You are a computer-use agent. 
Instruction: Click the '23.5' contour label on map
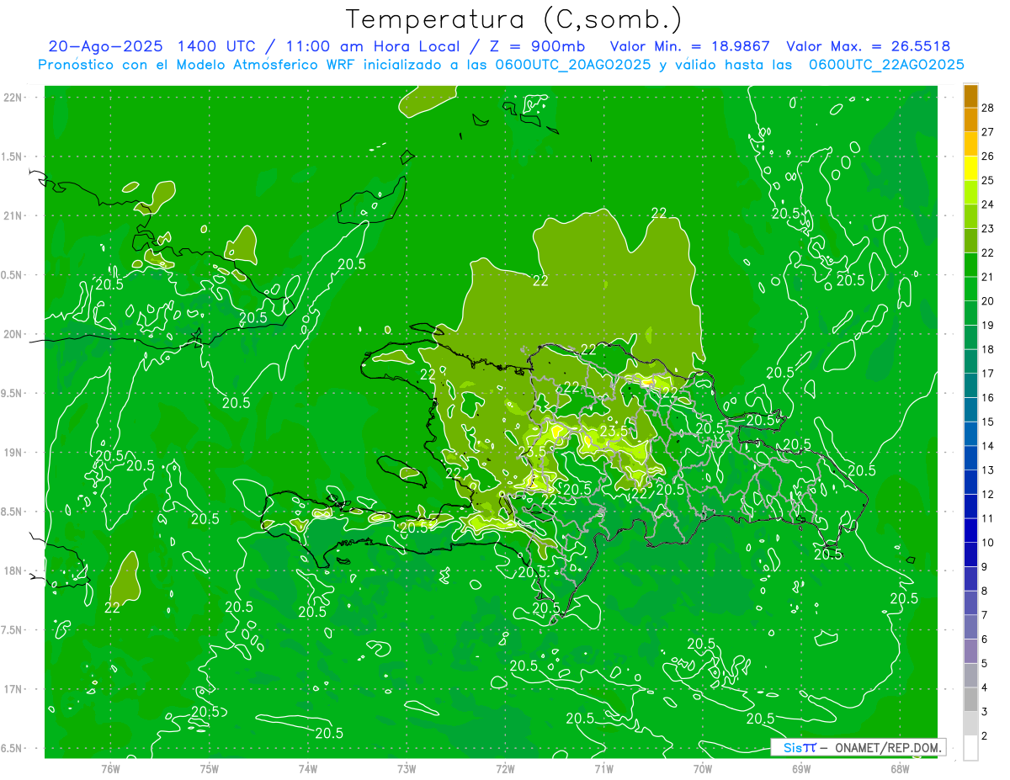pos(615,431)
